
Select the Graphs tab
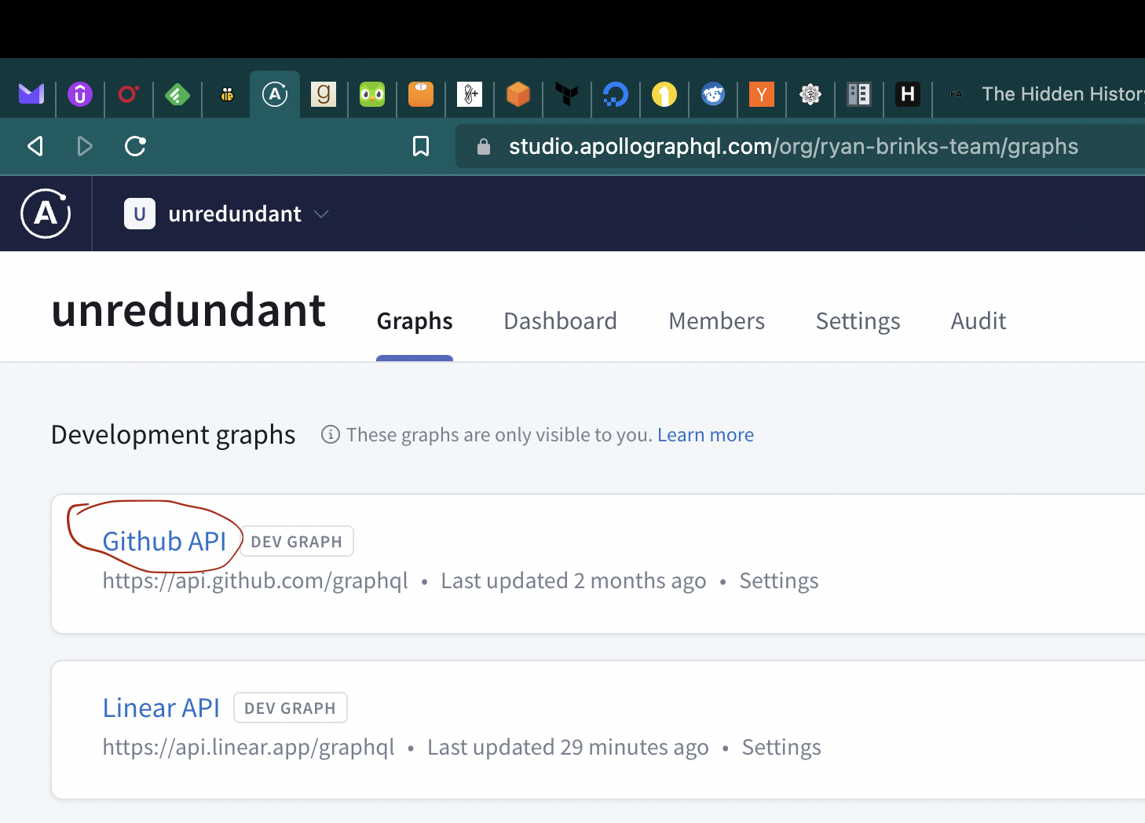coord(415,321)
